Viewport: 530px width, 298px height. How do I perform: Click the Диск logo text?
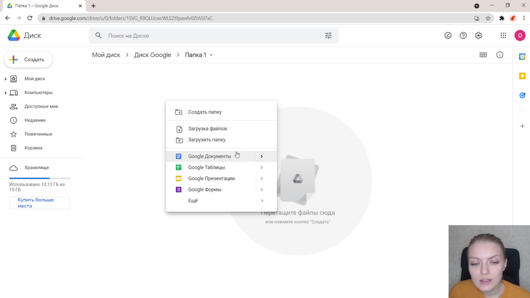coord(32,36)
